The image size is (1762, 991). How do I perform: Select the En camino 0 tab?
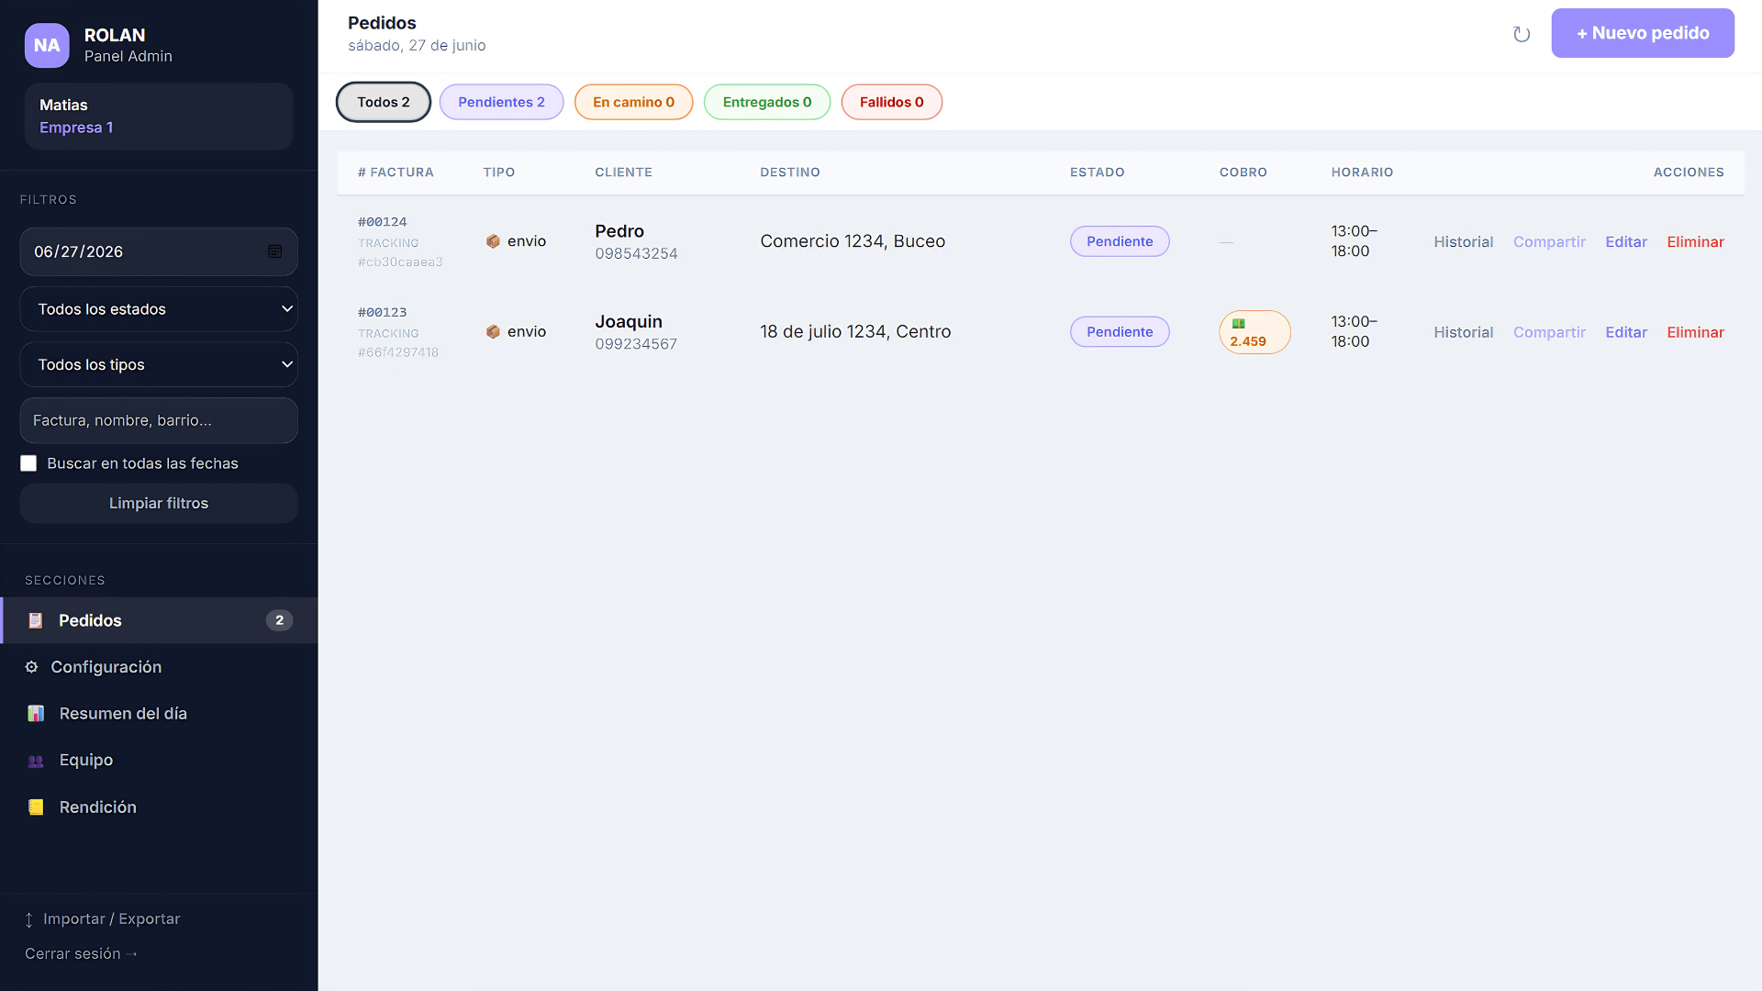click(633, 102)
